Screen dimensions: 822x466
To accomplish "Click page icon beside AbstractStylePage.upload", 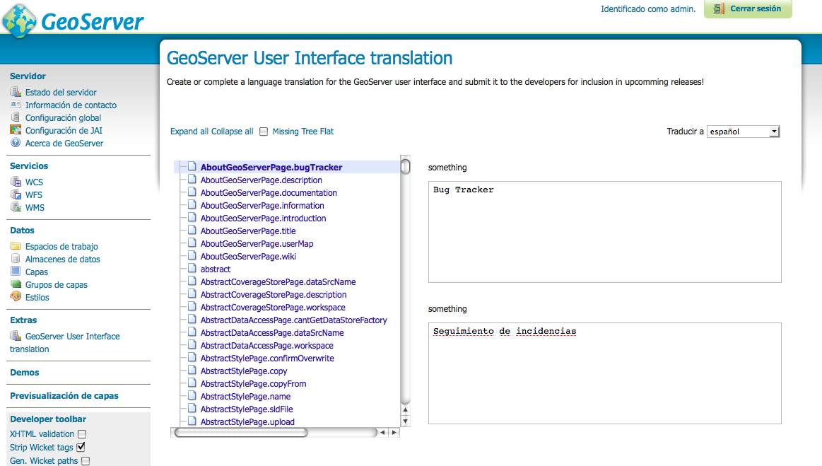I will [192, 421].
